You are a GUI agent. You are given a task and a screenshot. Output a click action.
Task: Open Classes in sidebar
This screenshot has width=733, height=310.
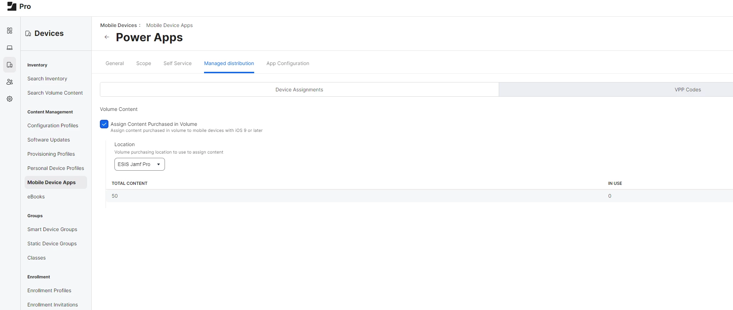[x=37, y=258]
